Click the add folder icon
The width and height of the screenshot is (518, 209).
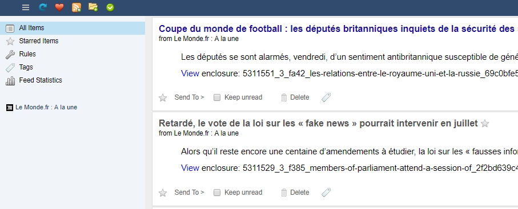pos(93,7)
